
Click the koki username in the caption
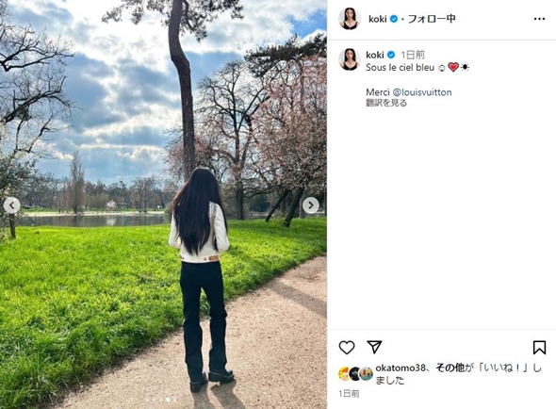point(375,55)
